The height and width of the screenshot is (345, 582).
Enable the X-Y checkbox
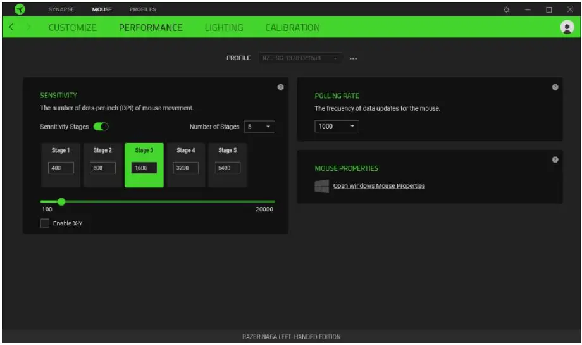[44, 223]
